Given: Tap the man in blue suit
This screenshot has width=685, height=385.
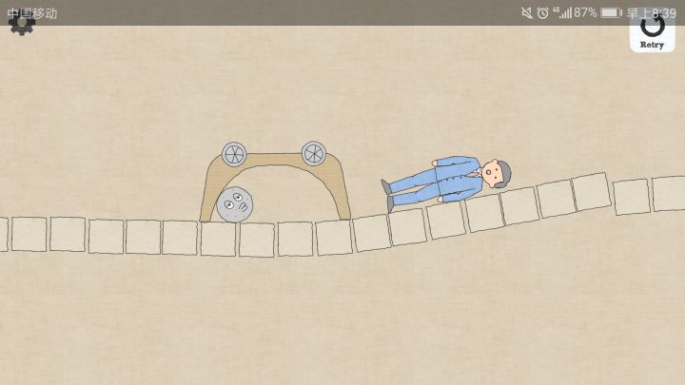Looking at the screenshot, I should [446, 183].
